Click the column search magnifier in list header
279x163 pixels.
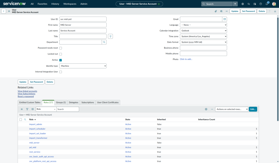25,120
